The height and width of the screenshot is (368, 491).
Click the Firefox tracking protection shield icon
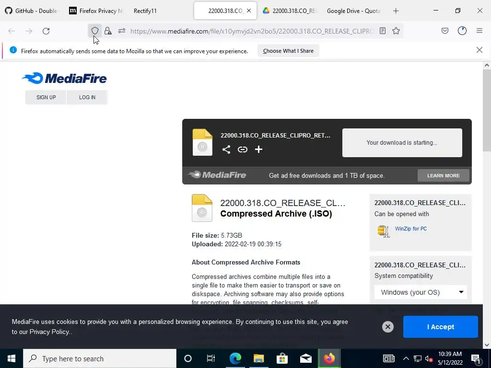click(95, 31)
